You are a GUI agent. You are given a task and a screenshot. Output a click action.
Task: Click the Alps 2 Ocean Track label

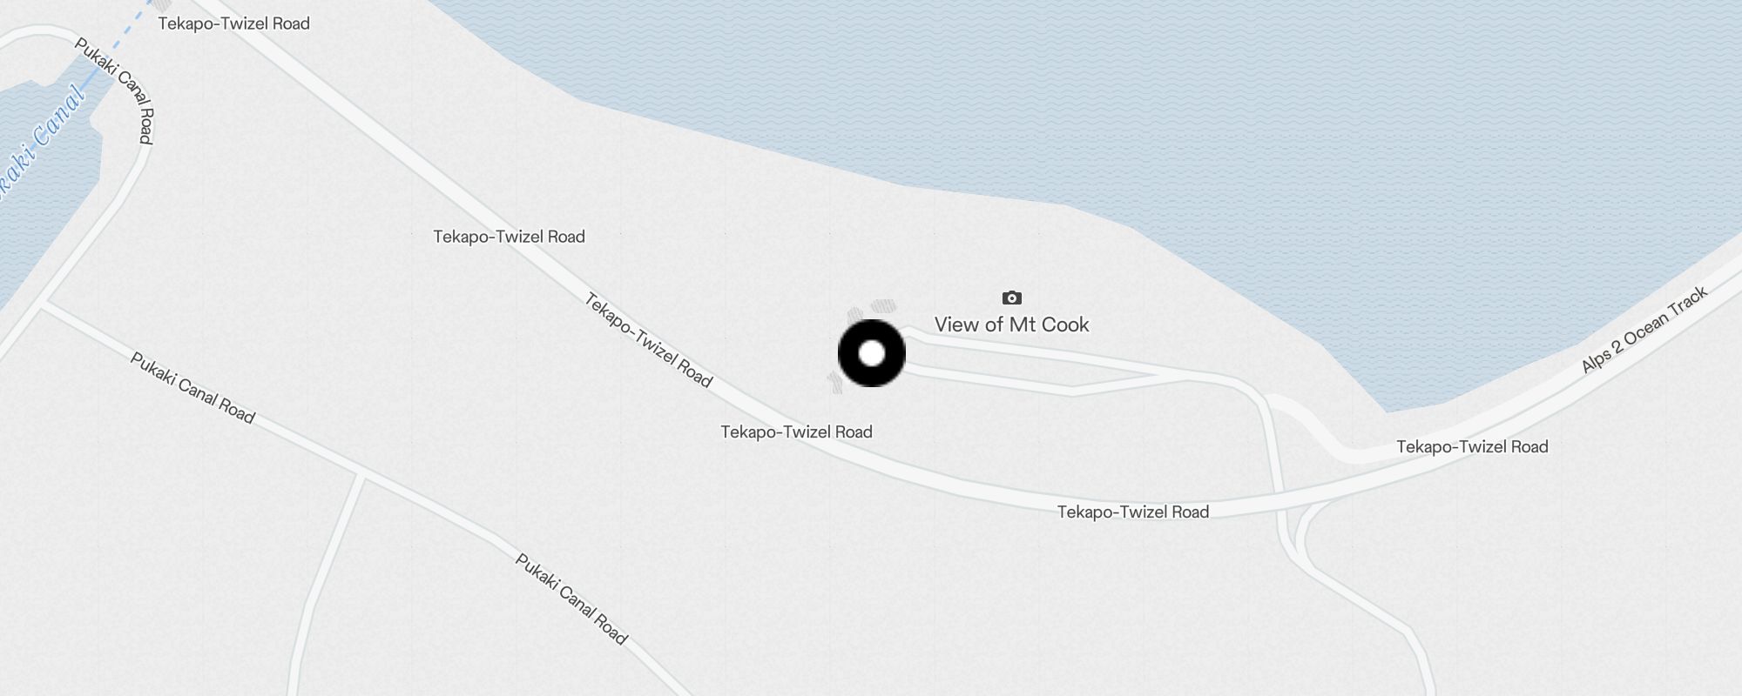1644,331
